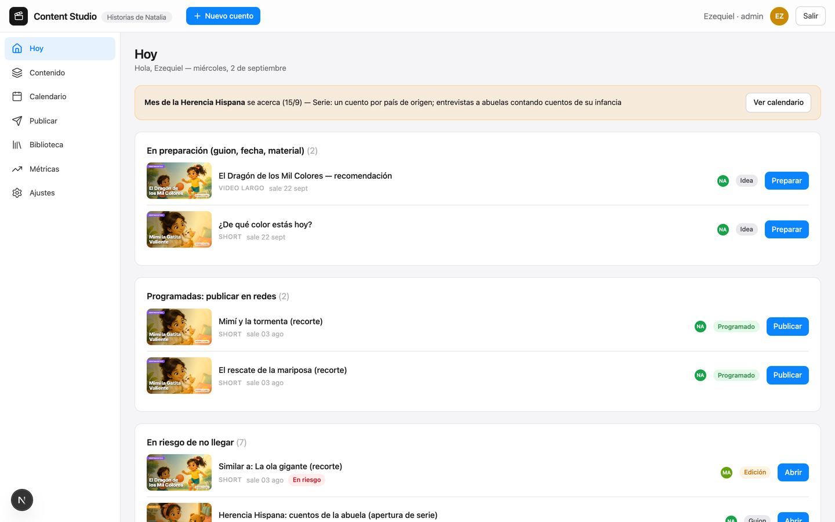Click MA avatar on Similar a: La ola gigante row
This screenshot has width=835, height=522.
coord(727,473)
